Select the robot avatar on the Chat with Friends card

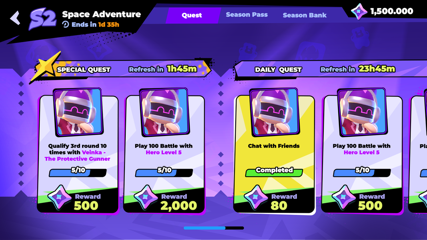274,112
